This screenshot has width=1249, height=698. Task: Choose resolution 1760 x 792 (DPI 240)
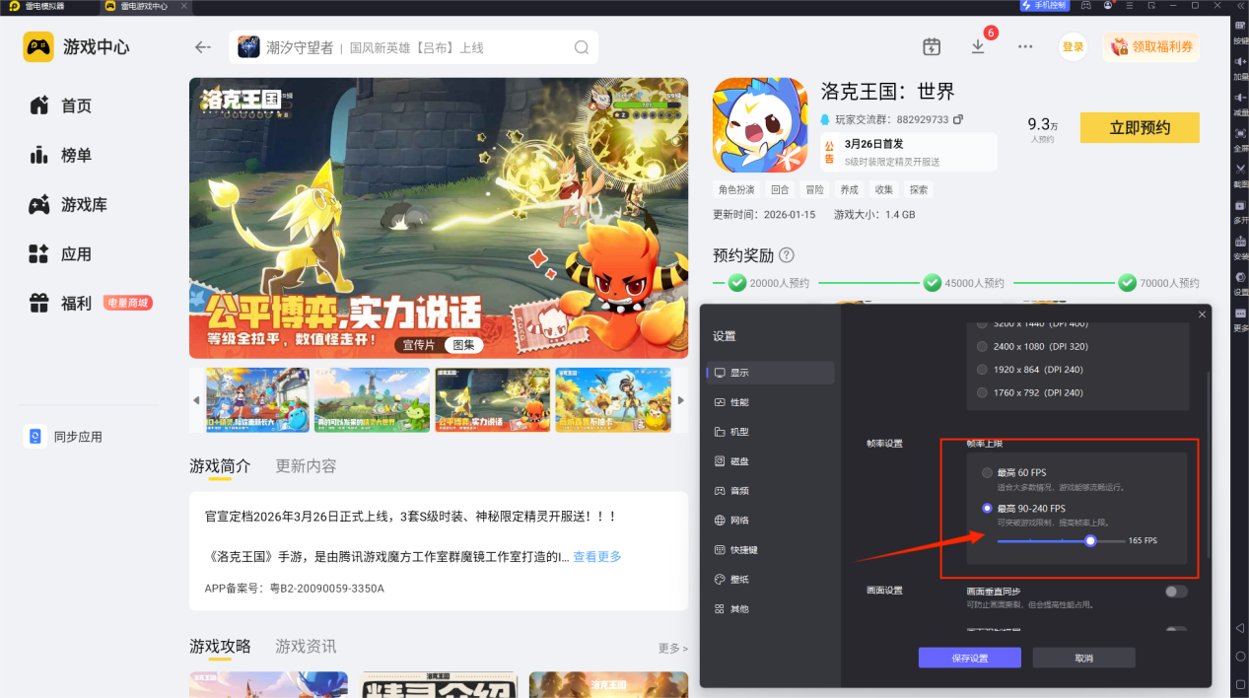tap(981, 392)
